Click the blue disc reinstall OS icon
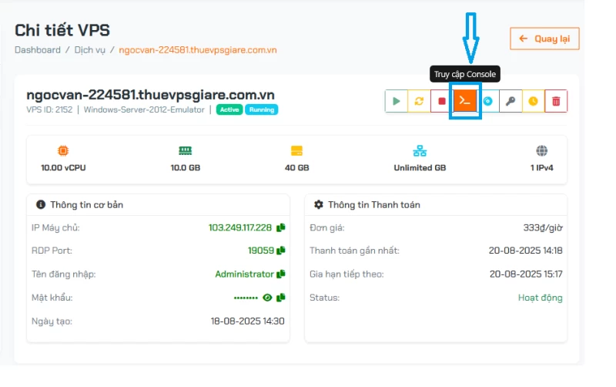 [487, 101]
